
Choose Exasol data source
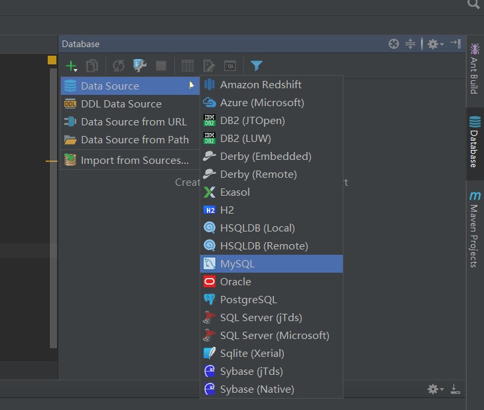pos(271,192)
